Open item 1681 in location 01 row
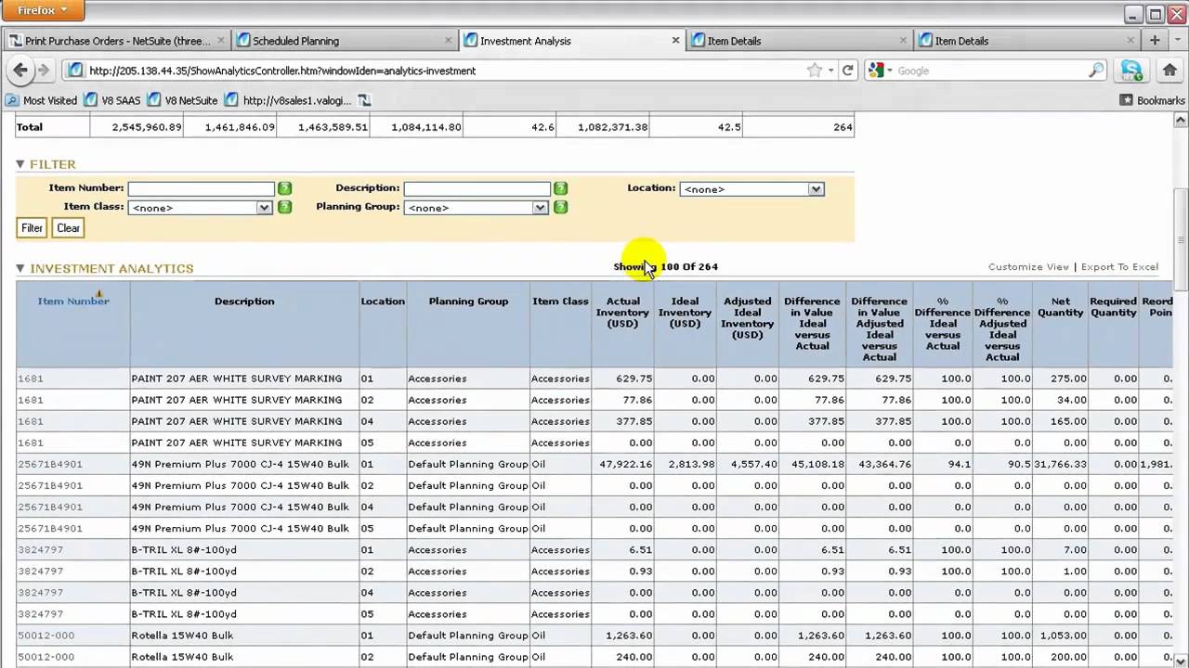Viewport: 1189px width, 668px height. (31, 379)
